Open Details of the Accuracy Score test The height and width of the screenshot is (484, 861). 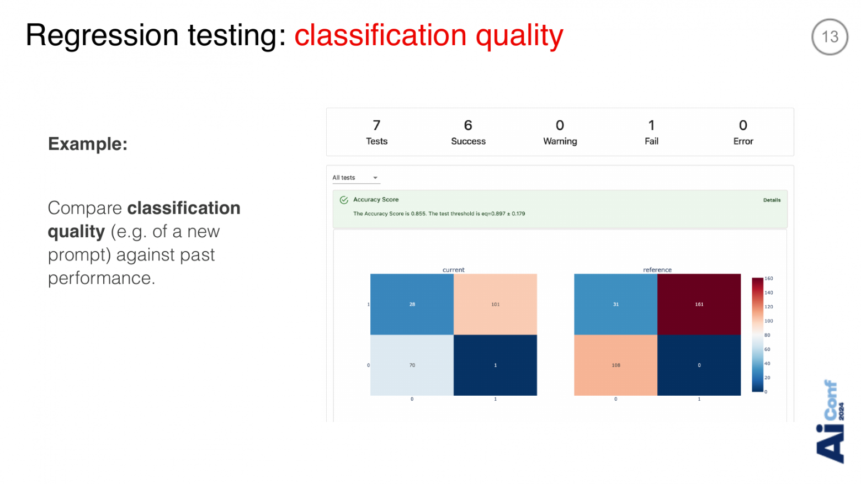772,200
